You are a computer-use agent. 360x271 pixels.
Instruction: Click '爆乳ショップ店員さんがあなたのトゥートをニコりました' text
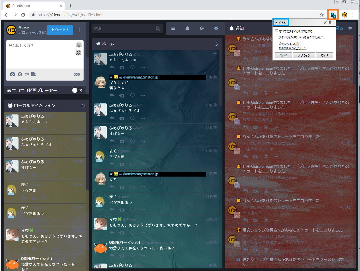[x=293, y=230]
